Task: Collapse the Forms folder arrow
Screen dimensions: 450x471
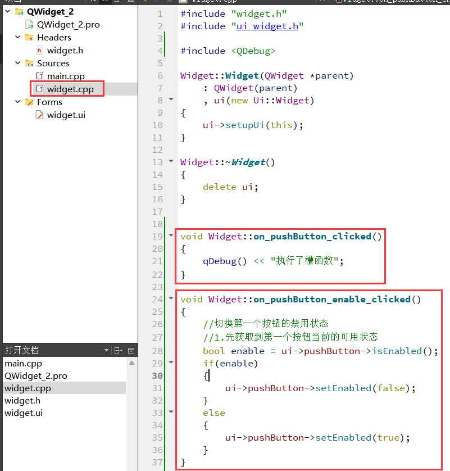Action: (x=17, y=102)
